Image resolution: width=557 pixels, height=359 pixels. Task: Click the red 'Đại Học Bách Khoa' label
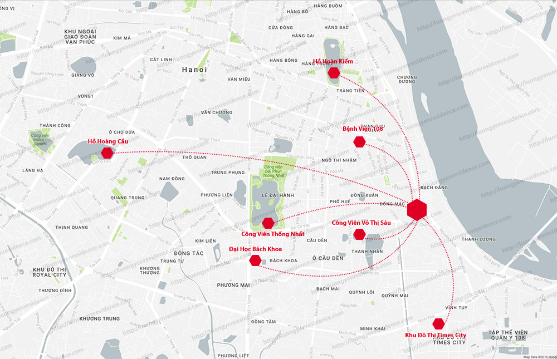tap(256, 249)
